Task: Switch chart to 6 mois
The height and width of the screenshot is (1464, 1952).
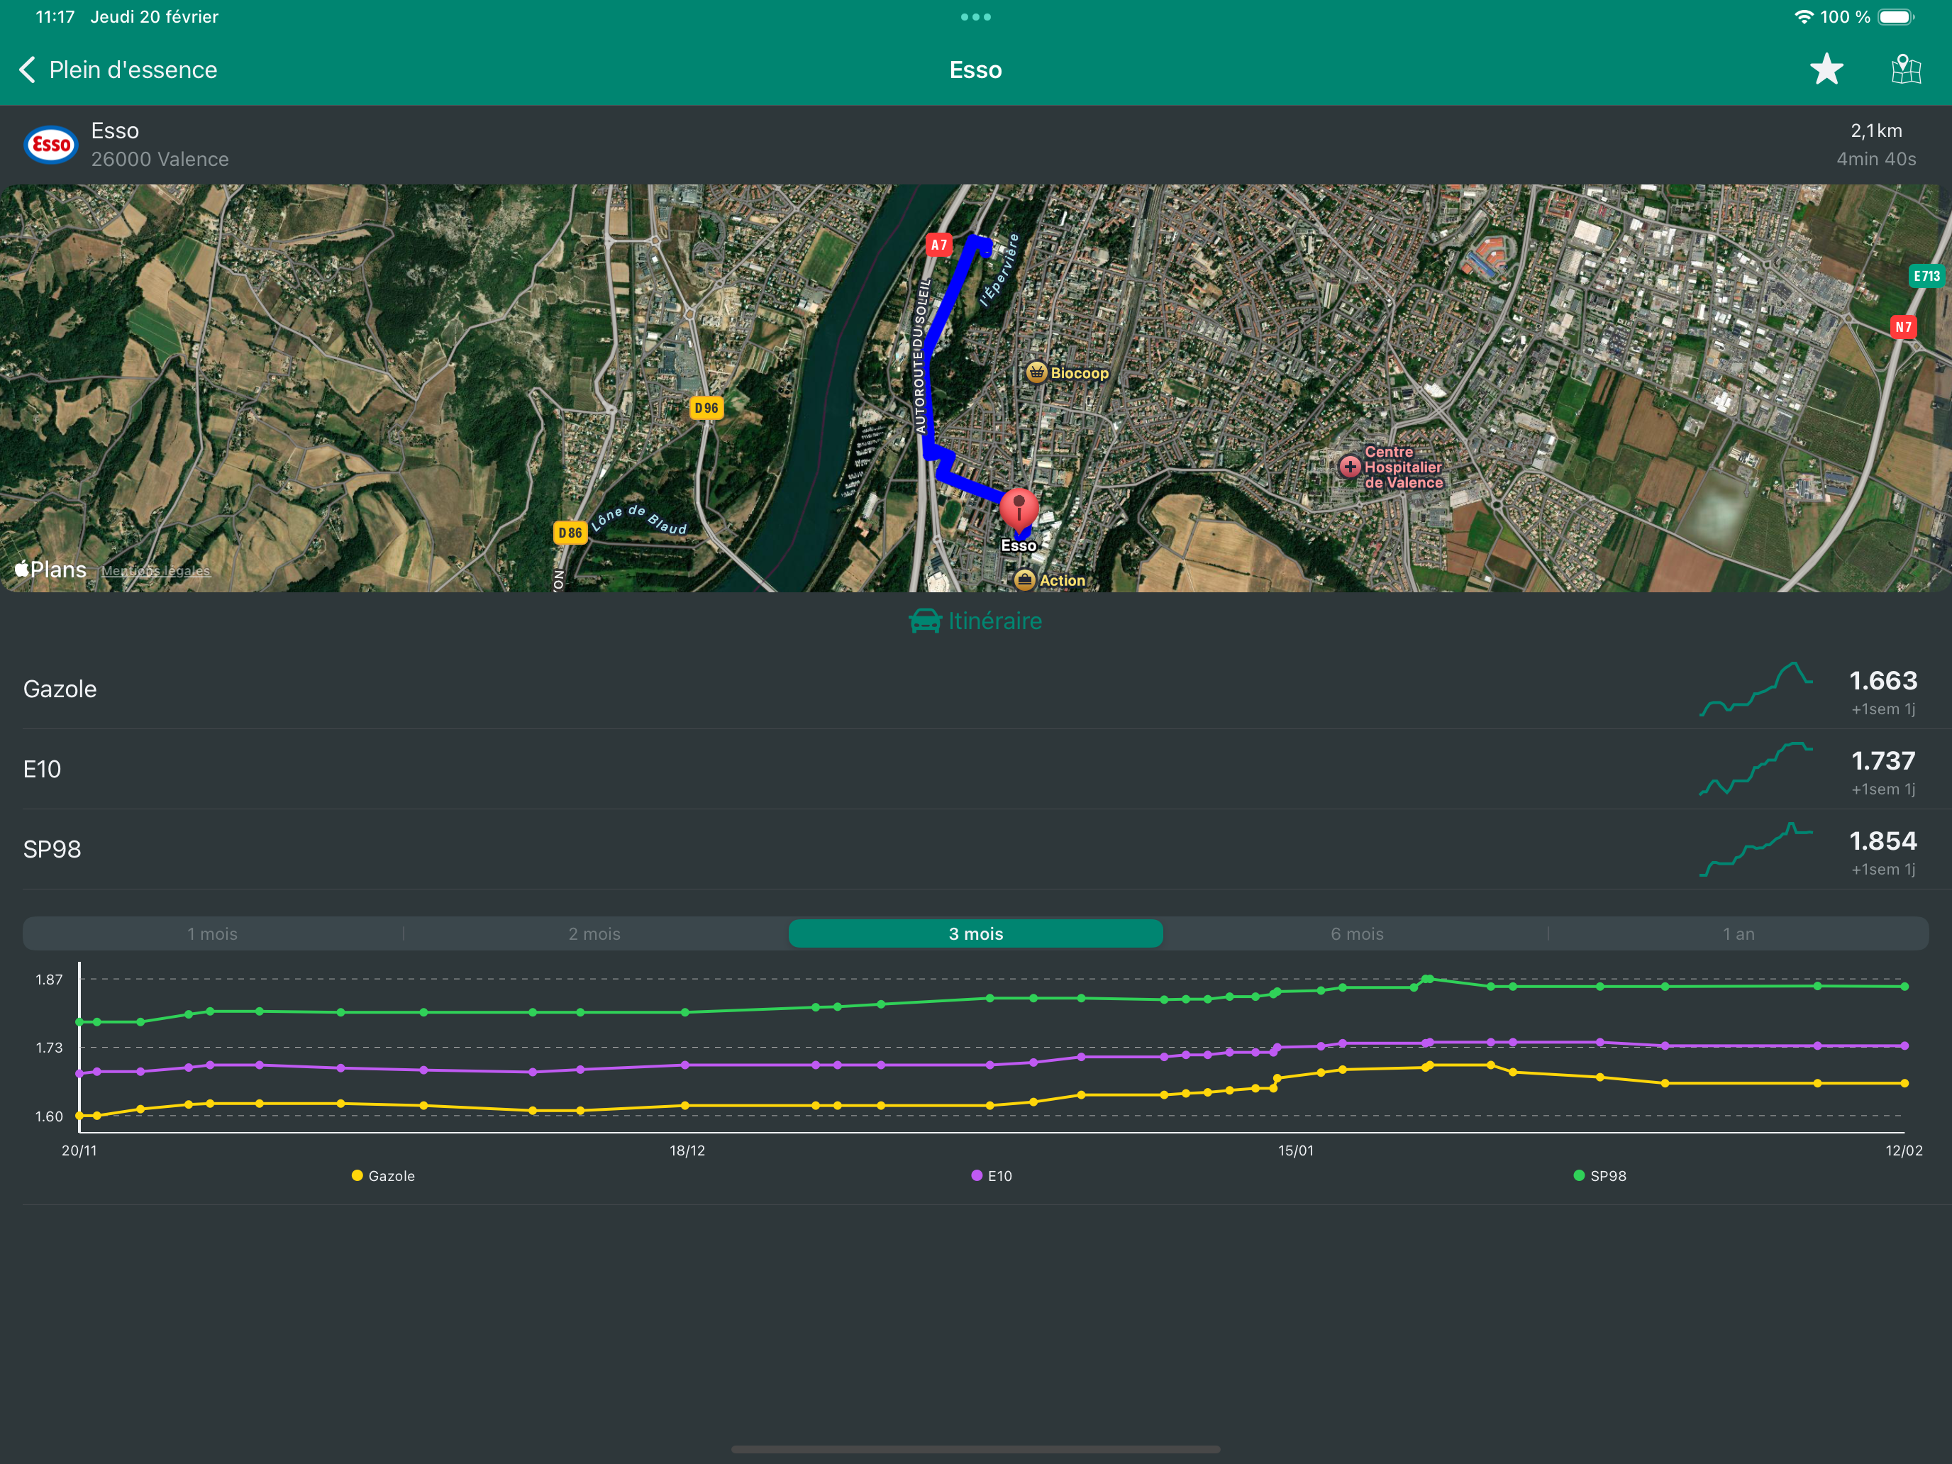Action: pyautogui.click(x=1357, y=933)
